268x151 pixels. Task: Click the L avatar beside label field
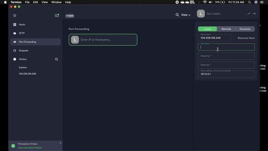tap(201, 13)
